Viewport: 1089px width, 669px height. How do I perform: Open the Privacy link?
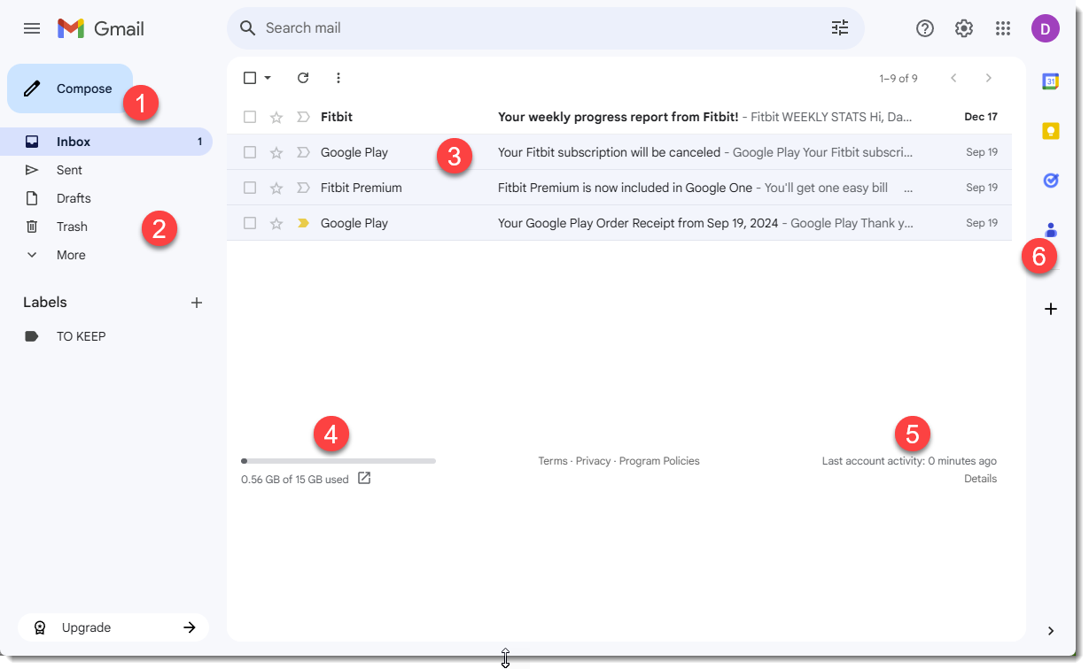coord(593,461)
